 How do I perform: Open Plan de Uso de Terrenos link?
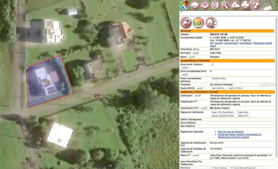click(230, 132)
